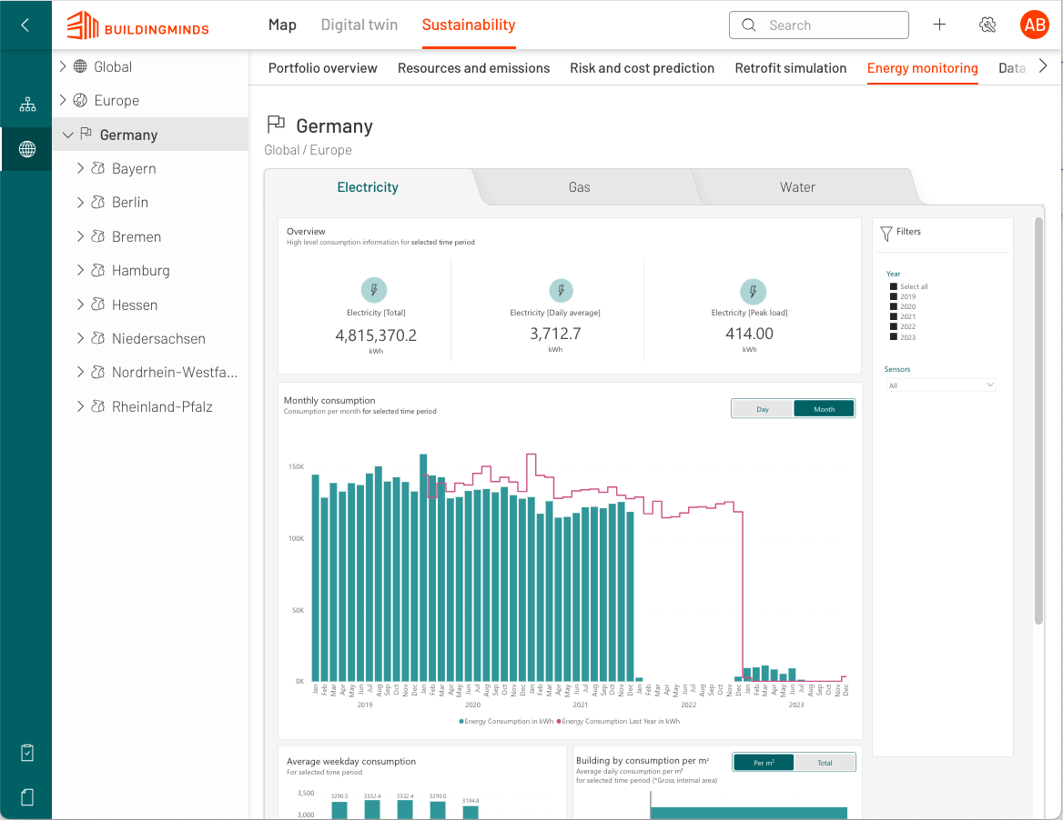The width and height of the screenshot is (1063, 820).
Task: Click the Germany flag icon in tree
Action: click(86, 134)
